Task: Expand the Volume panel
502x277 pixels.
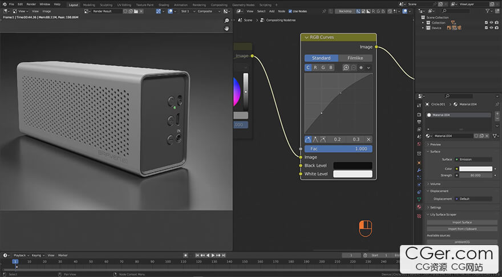Action: 435,184
